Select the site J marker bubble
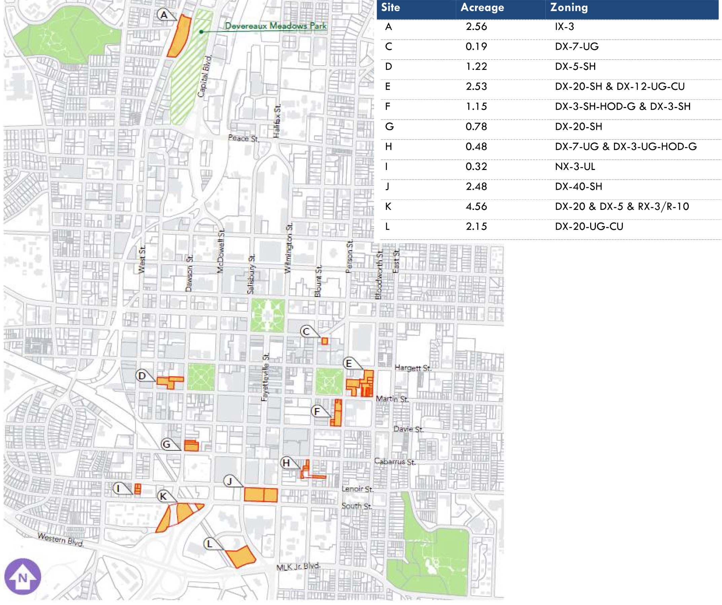This screenshot has width=722, height=605. point(230,481)
